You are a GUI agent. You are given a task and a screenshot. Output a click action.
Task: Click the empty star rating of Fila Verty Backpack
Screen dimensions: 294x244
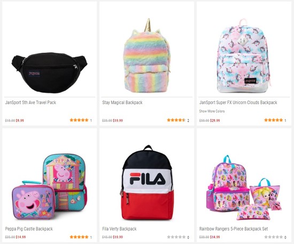(176, 237)
